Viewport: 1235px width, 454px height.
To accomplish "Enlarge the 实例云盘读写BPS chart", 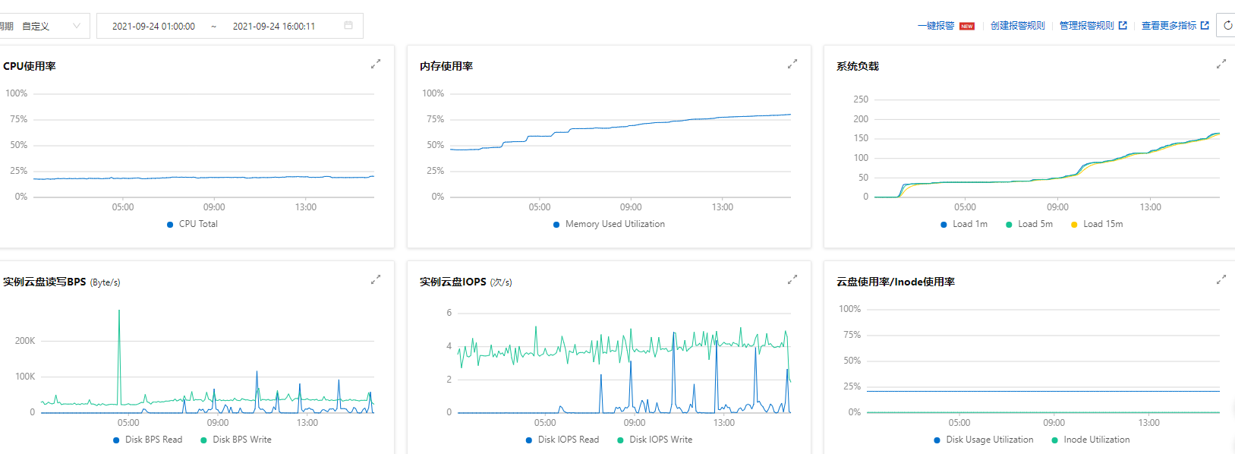I will 376,280.
